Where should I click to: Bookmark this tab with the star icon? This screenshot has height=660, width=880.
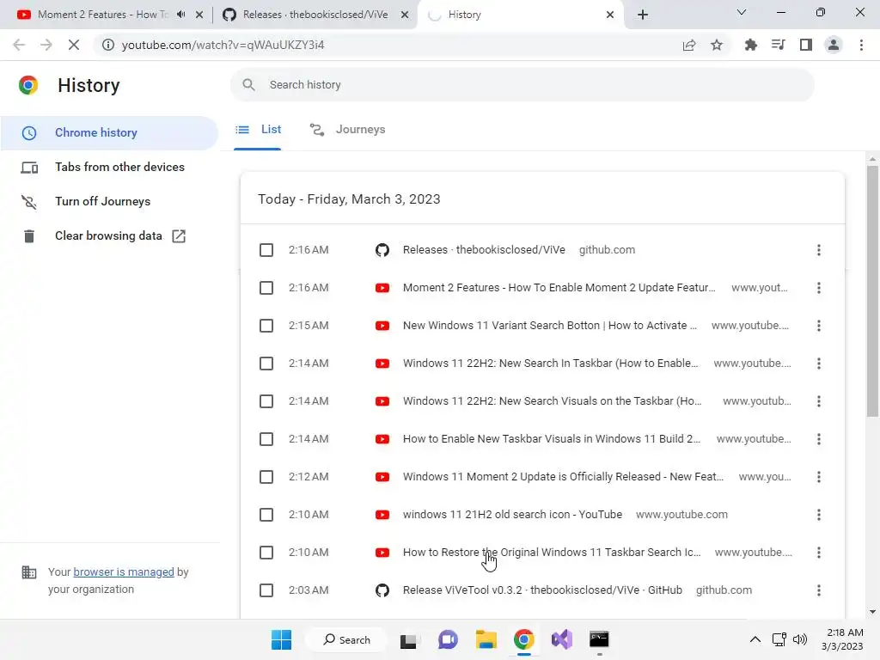[x=717, y=45]
